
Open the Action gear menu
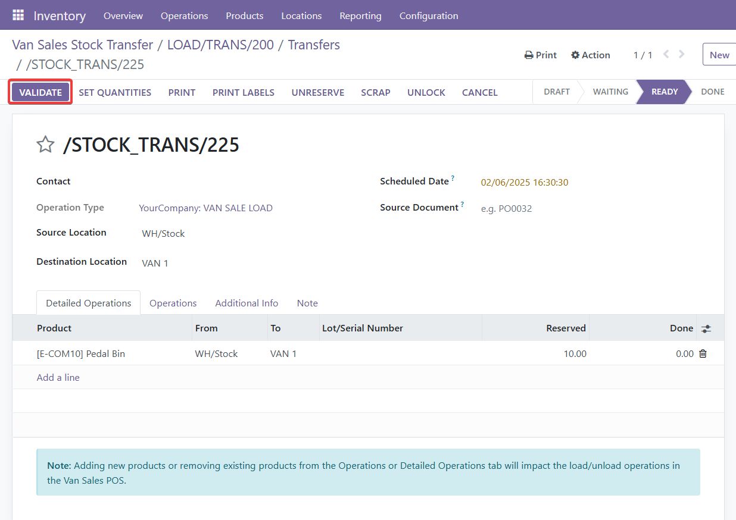590,55
